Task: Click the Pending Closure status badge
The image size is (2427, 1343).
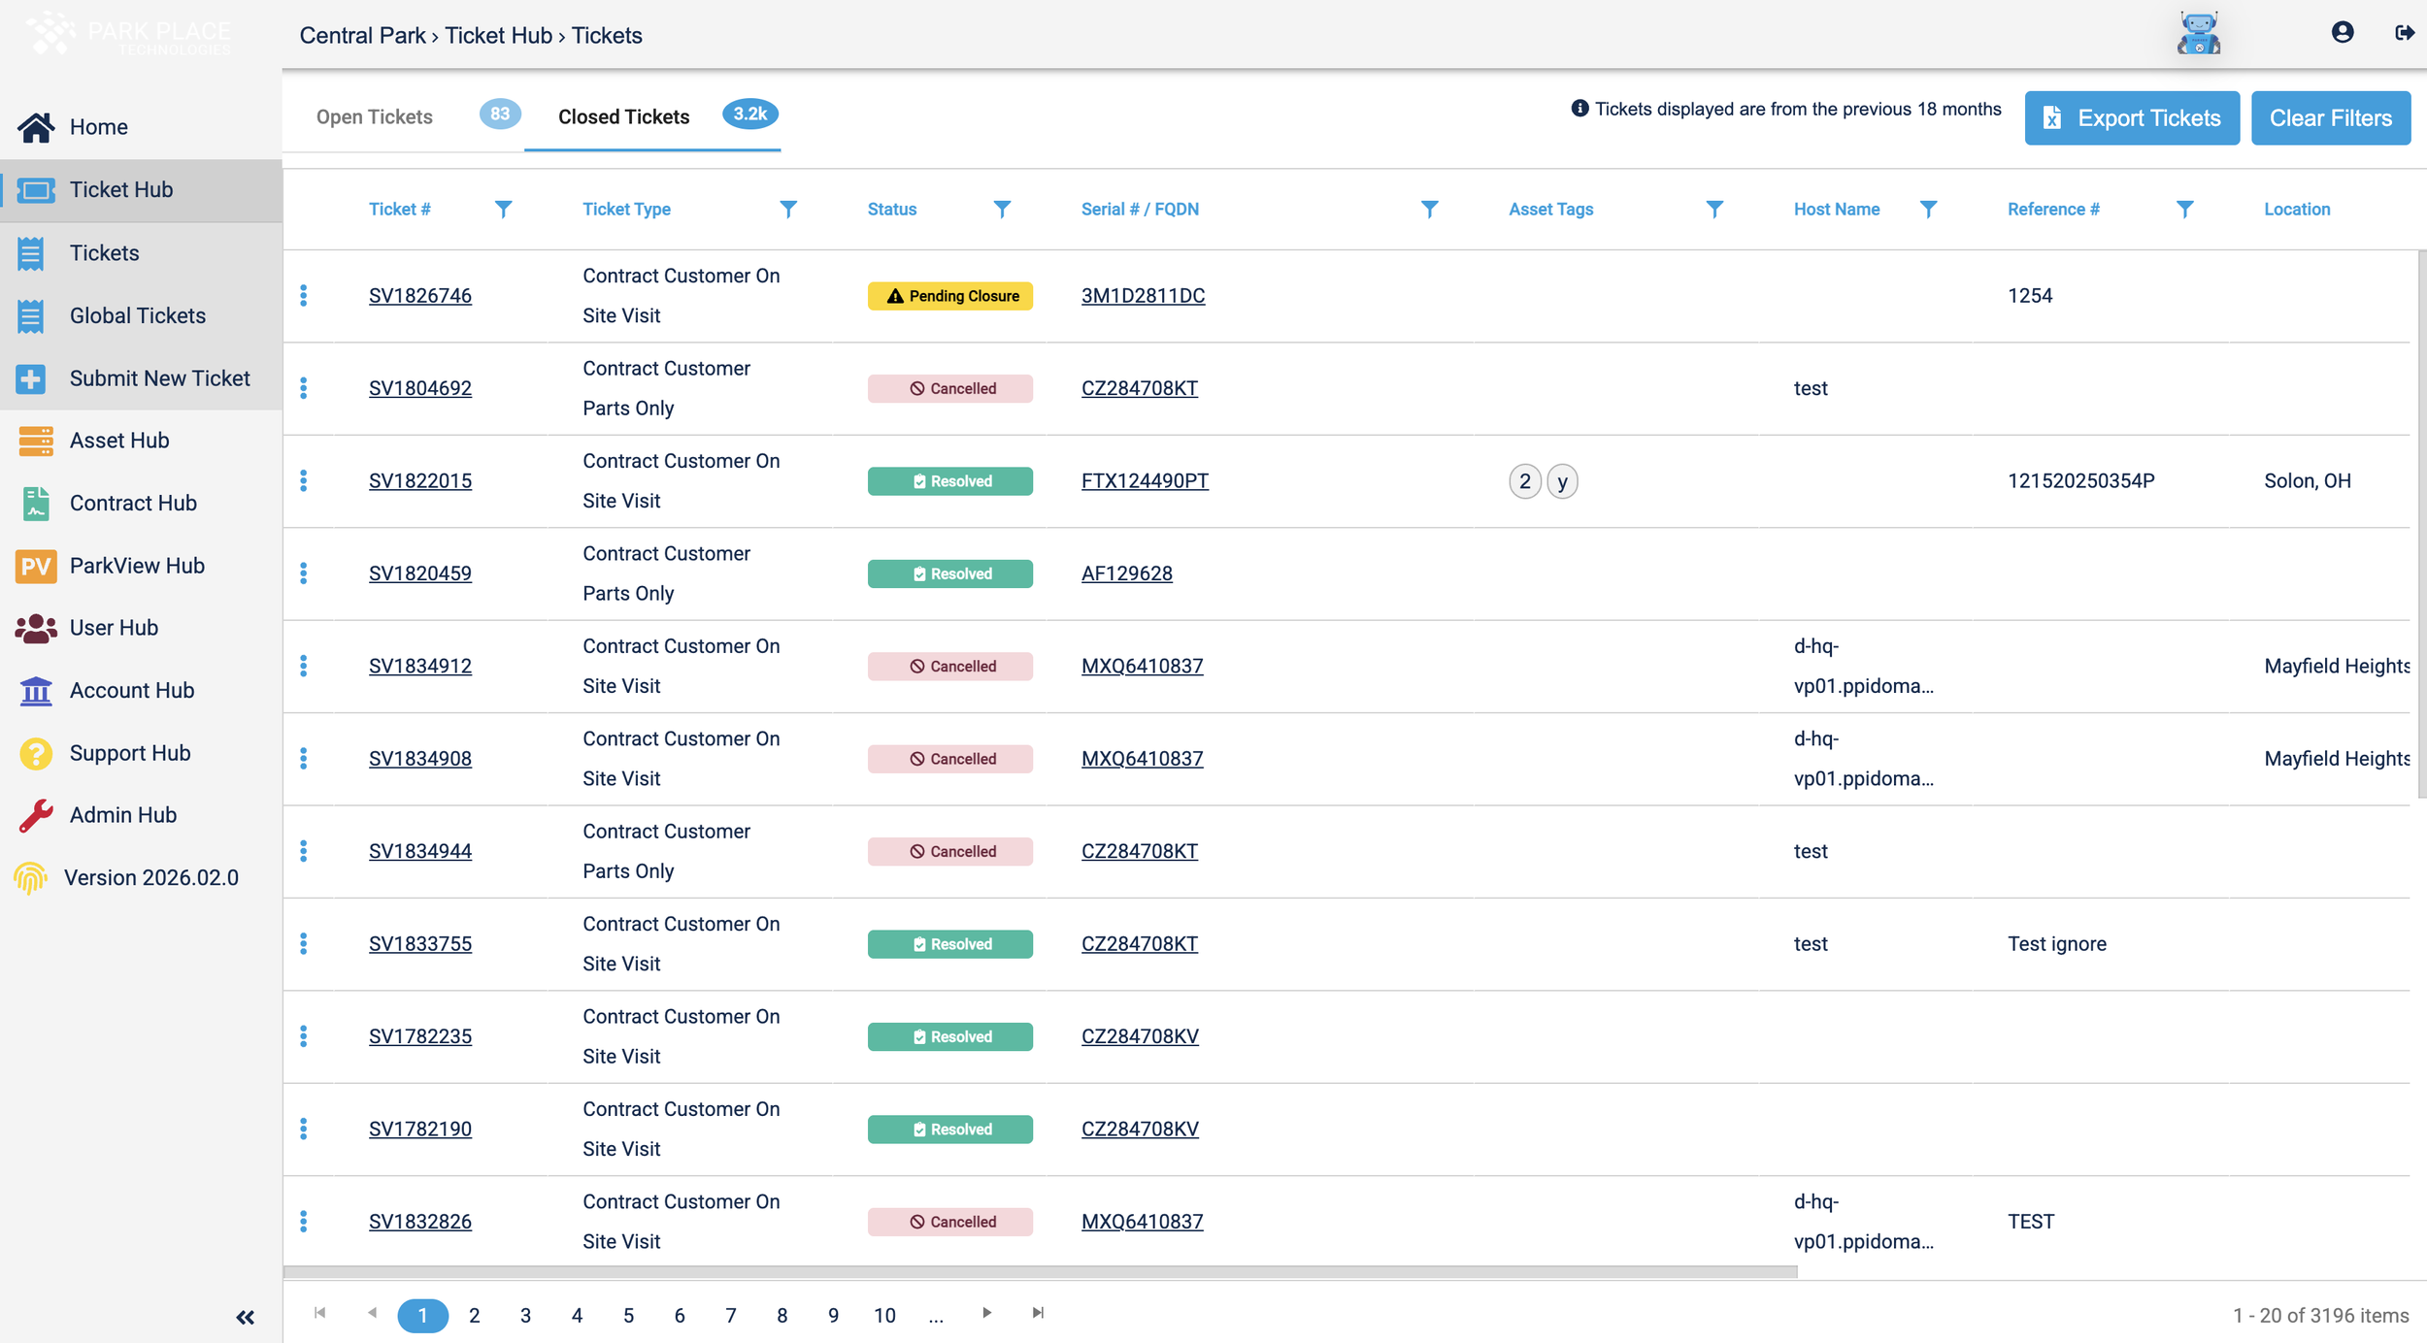Action: coord(949,296)
